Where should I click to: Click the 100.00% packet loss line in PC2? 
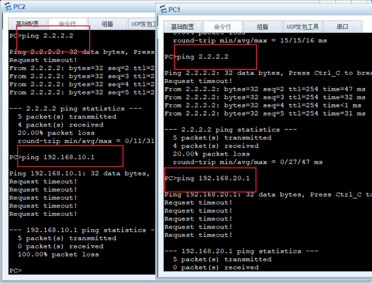coord(58,254)
